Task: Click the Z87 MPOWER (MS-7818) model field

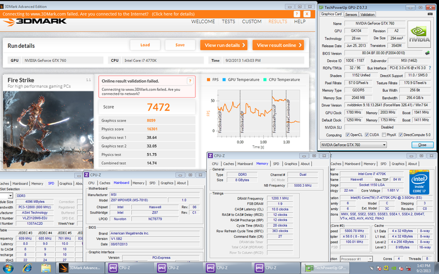Action: [138, 200]
